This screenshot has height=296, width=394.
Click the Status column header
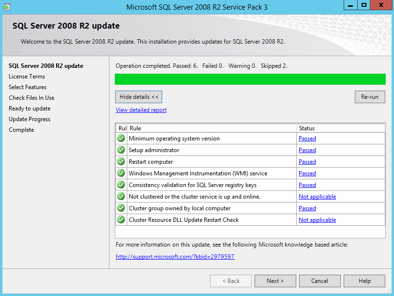pos(307,128)
